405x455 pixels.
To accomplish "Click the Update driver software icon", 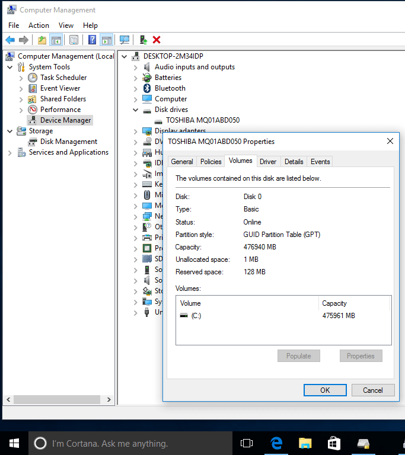I will pyautogui.click(x=143, y=40).
